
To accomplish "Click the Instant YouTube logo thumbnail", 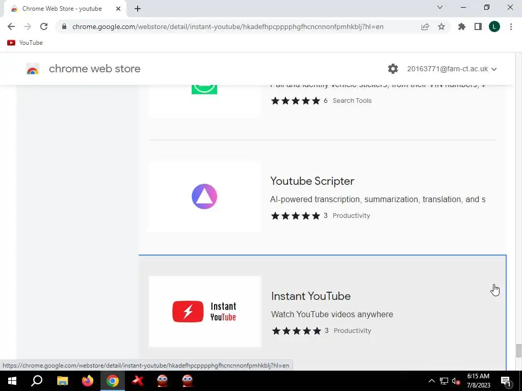I will pos(205,312).
